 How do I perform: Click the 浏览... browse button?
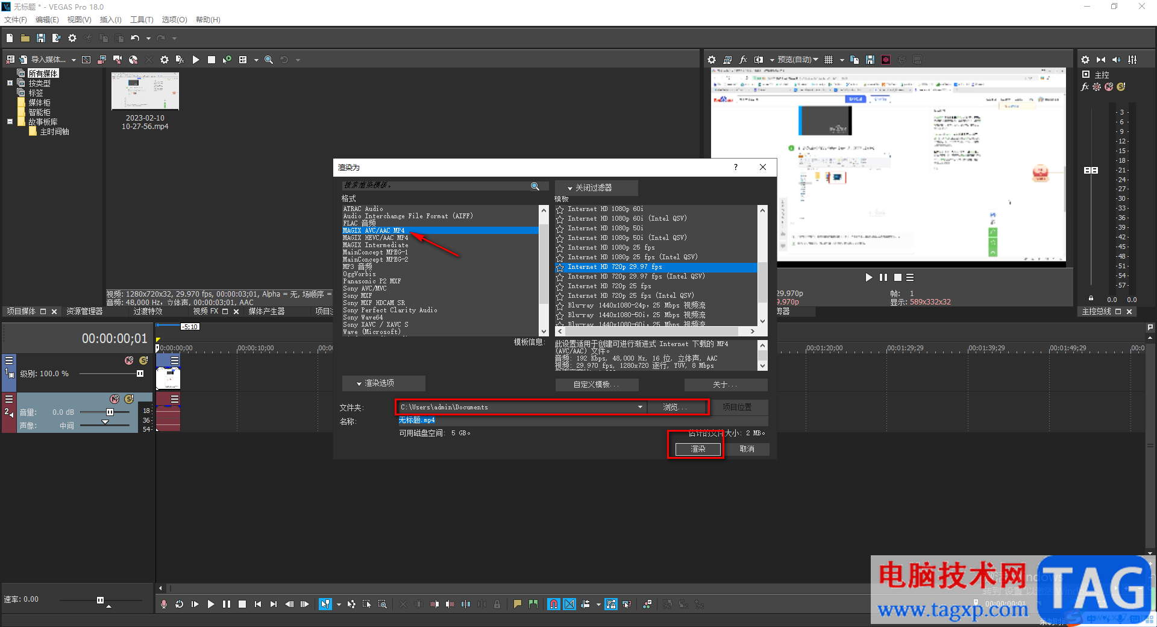click(x=676, y=407)
